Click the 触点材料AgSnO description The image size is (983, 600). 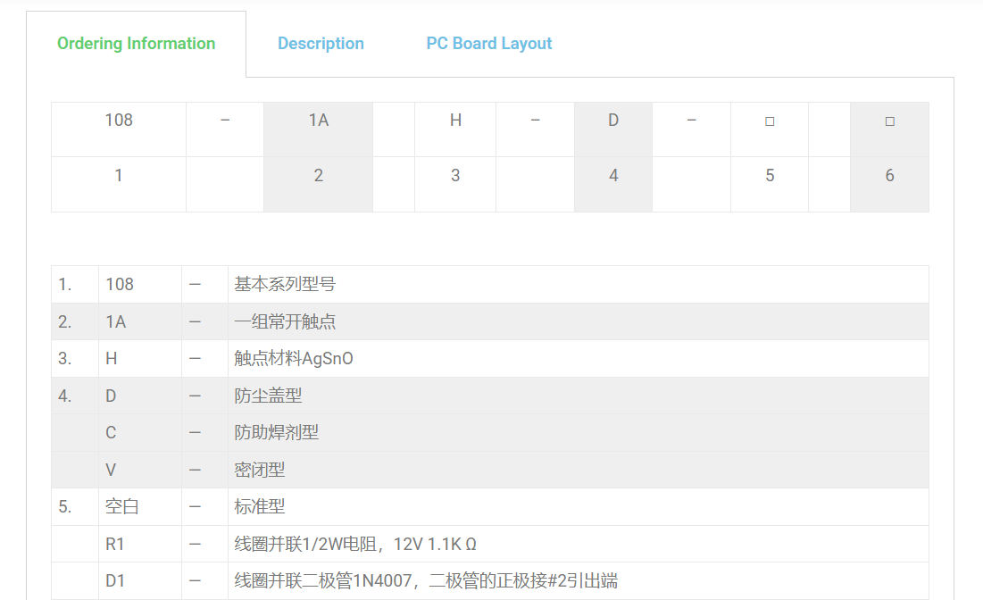[294, 359]
